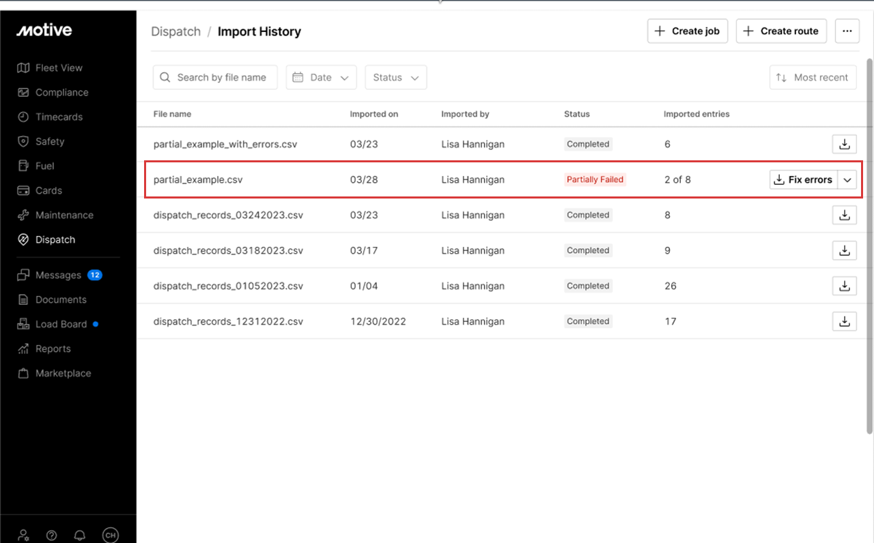Open Messages in the sidebar
This screenshot has width=874, height=543.
coord(58,275)
